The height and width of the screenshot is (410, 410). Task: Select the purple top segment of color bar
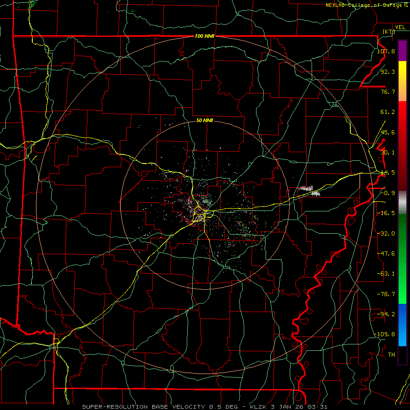(402, 51)
